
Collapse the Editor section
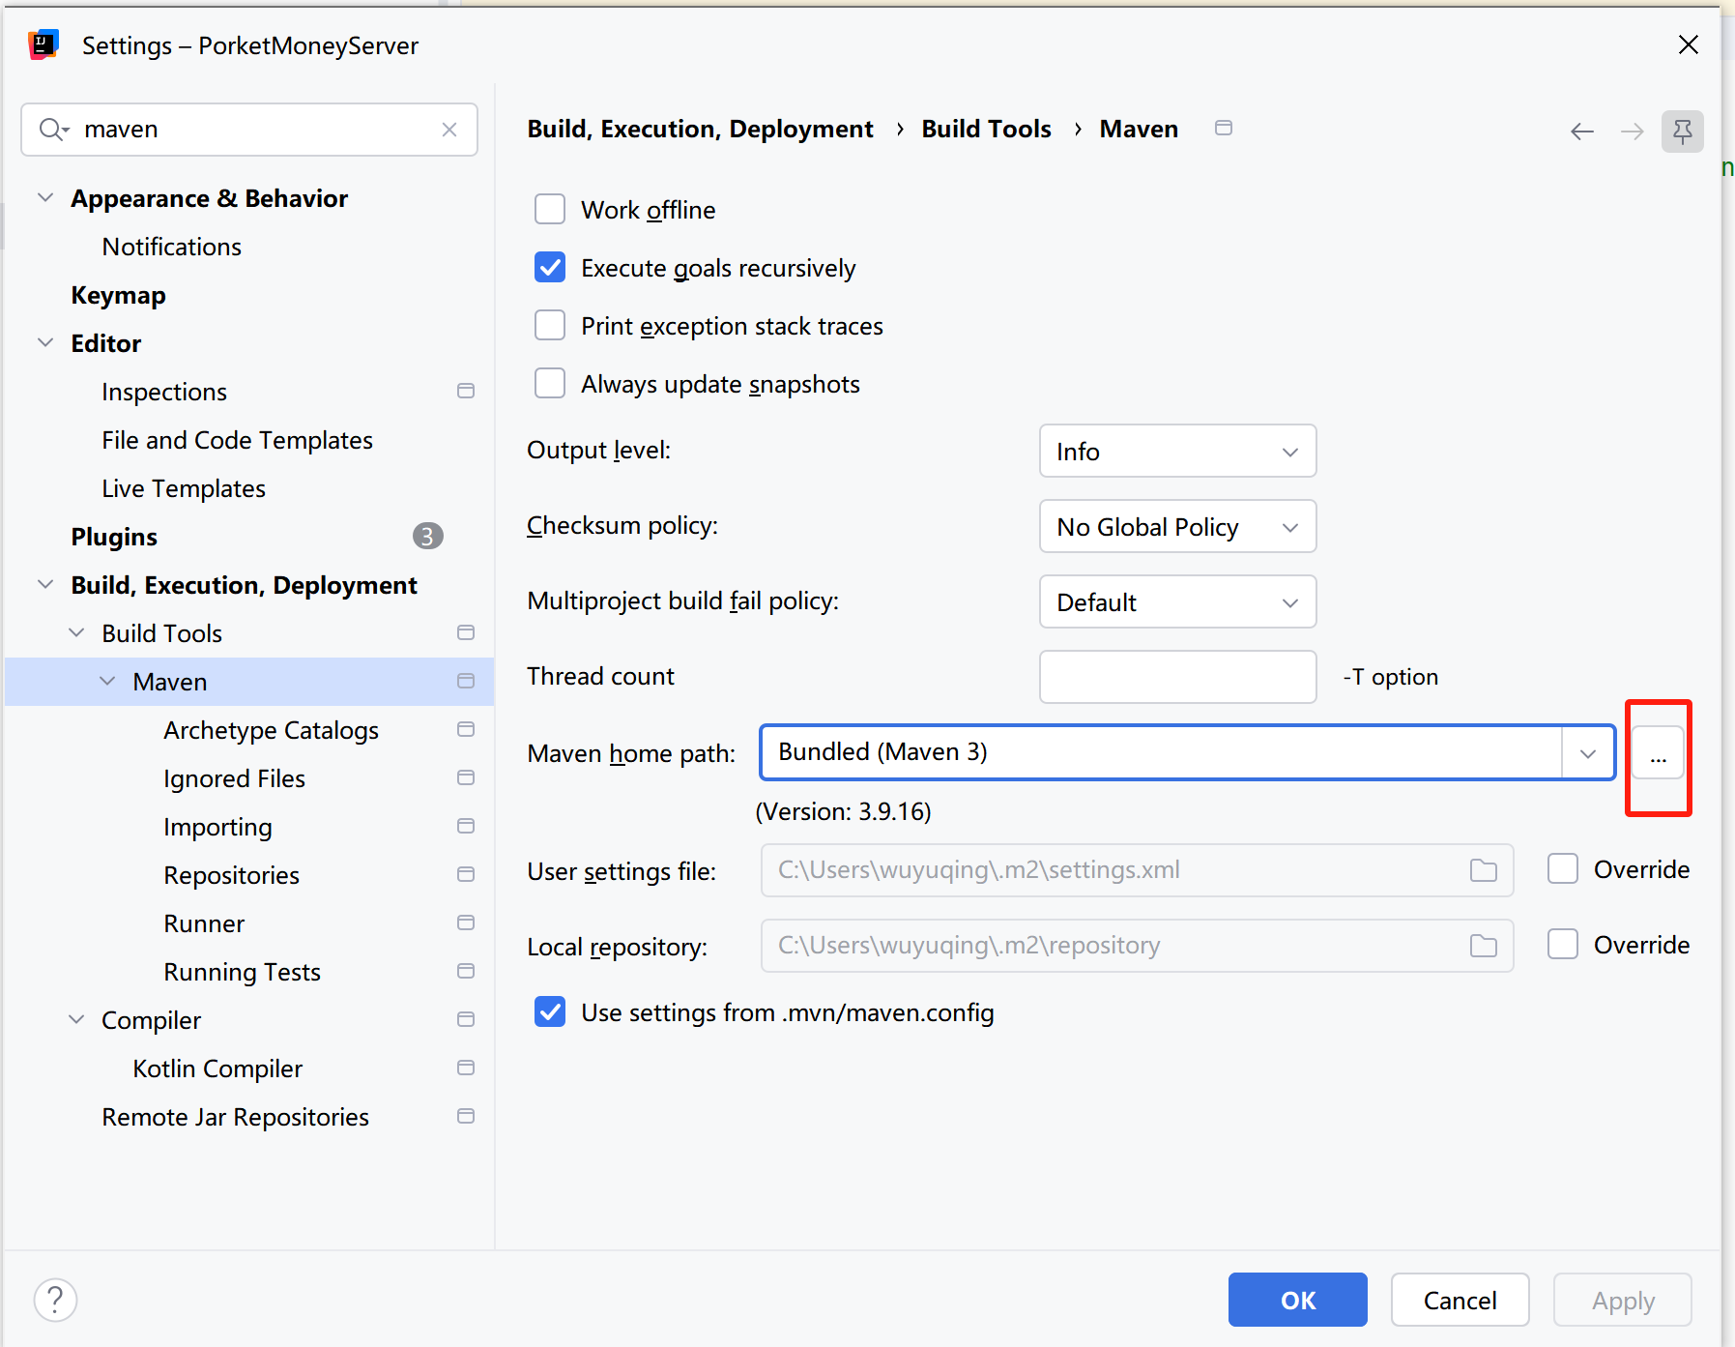(45, 343)
